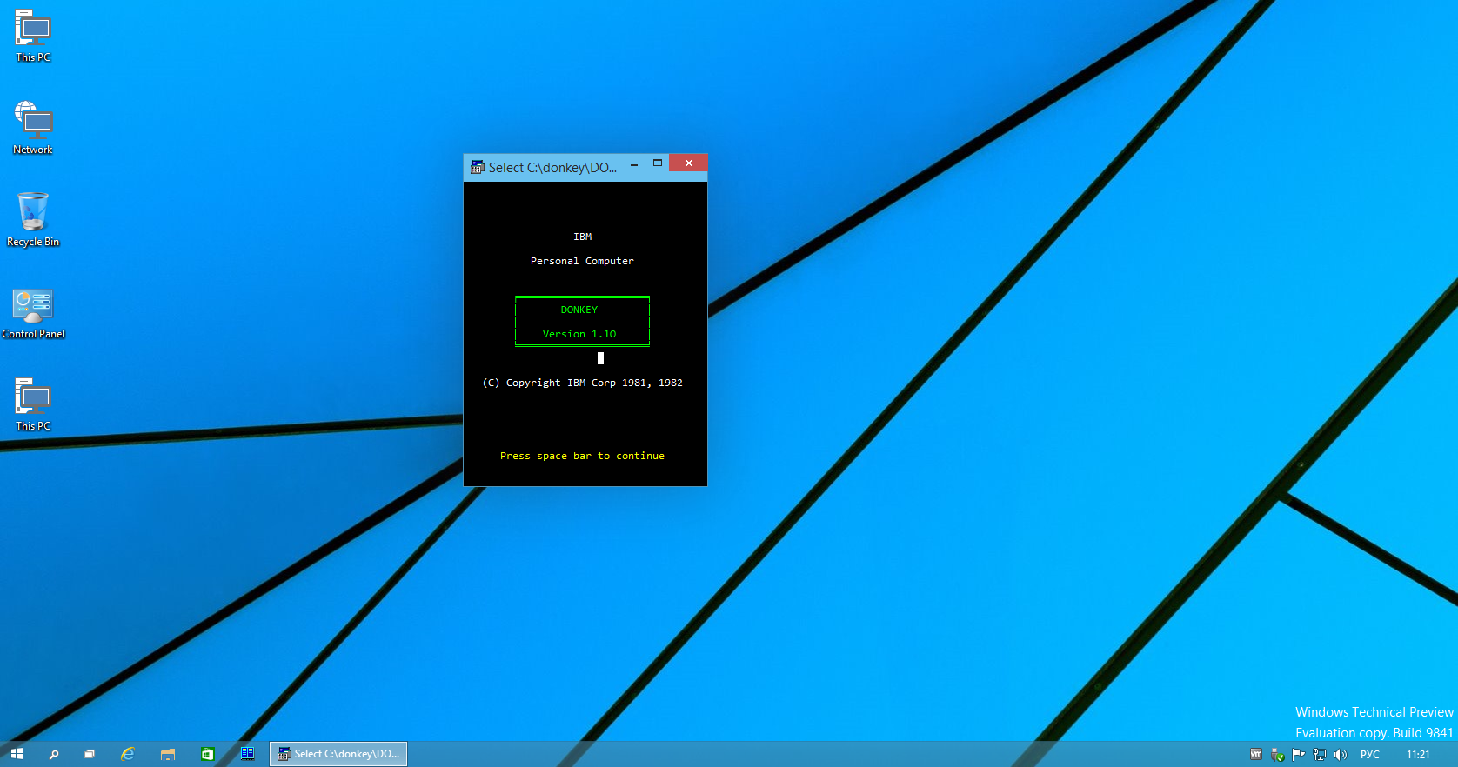Image resolution: width=1458 pixels, height=767 pixels.
Task: Open the volume speaker icon
Action: click(x=1340, y=754)
